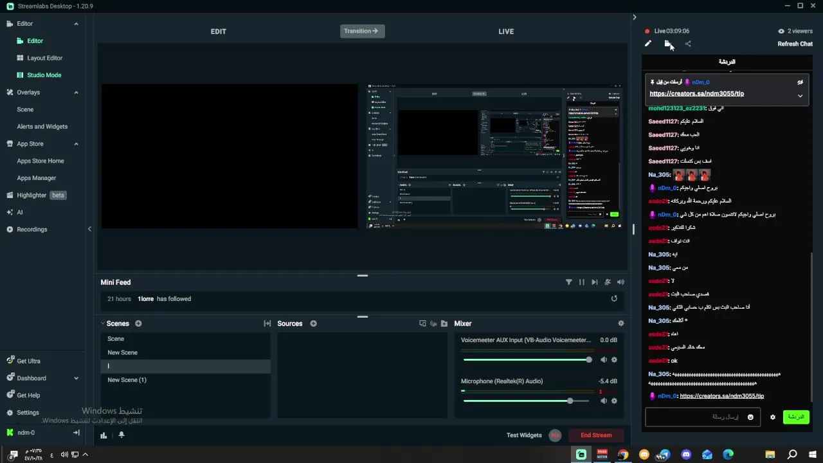This screenshot has height=463, width=823.
Task: Open Apps Store Home
Action: 41,161
